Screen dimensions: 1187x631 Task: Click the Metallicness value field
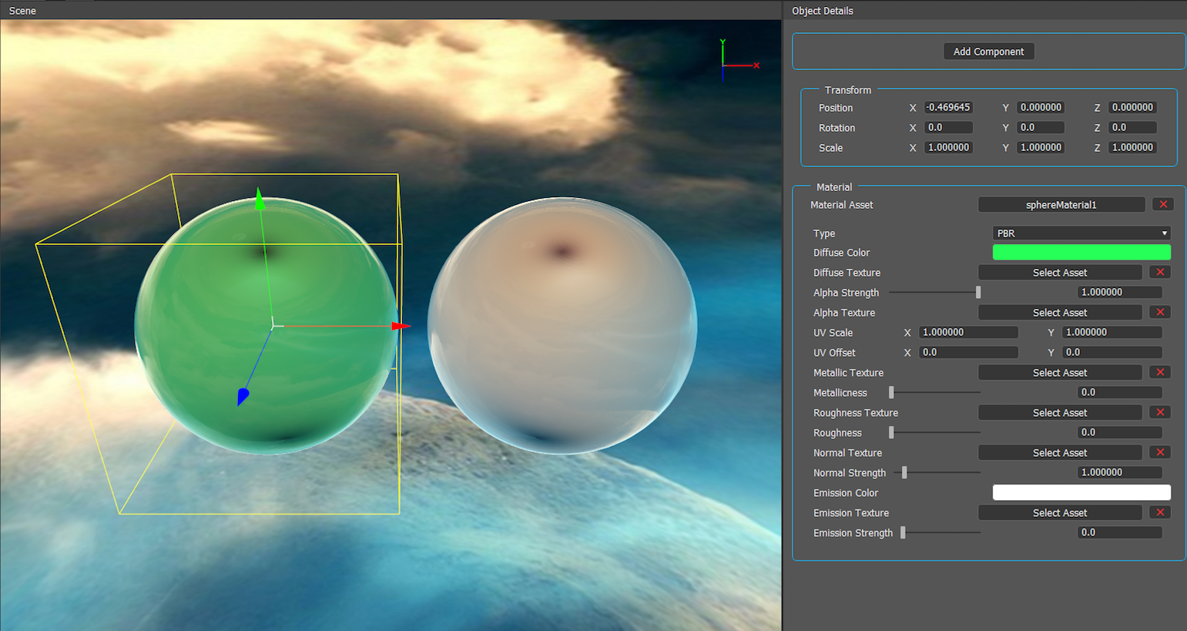pos(1119,392)
